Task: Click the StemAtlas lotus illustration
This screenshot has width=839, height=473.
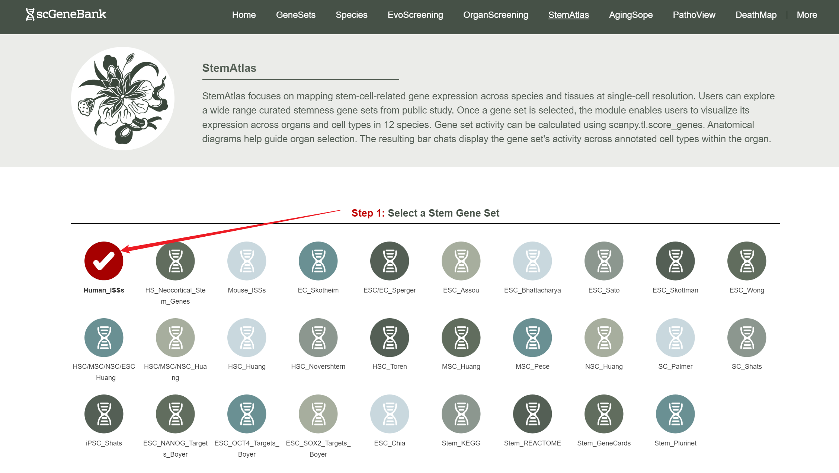Action: 123,99
